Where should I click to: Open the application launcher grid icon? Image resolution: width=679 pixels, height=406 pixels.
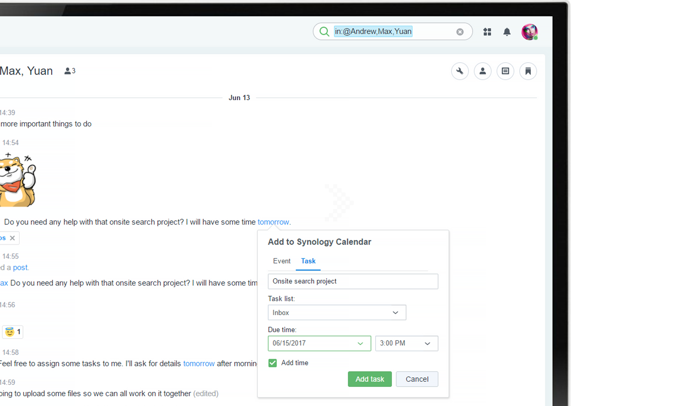click(487, 32)
